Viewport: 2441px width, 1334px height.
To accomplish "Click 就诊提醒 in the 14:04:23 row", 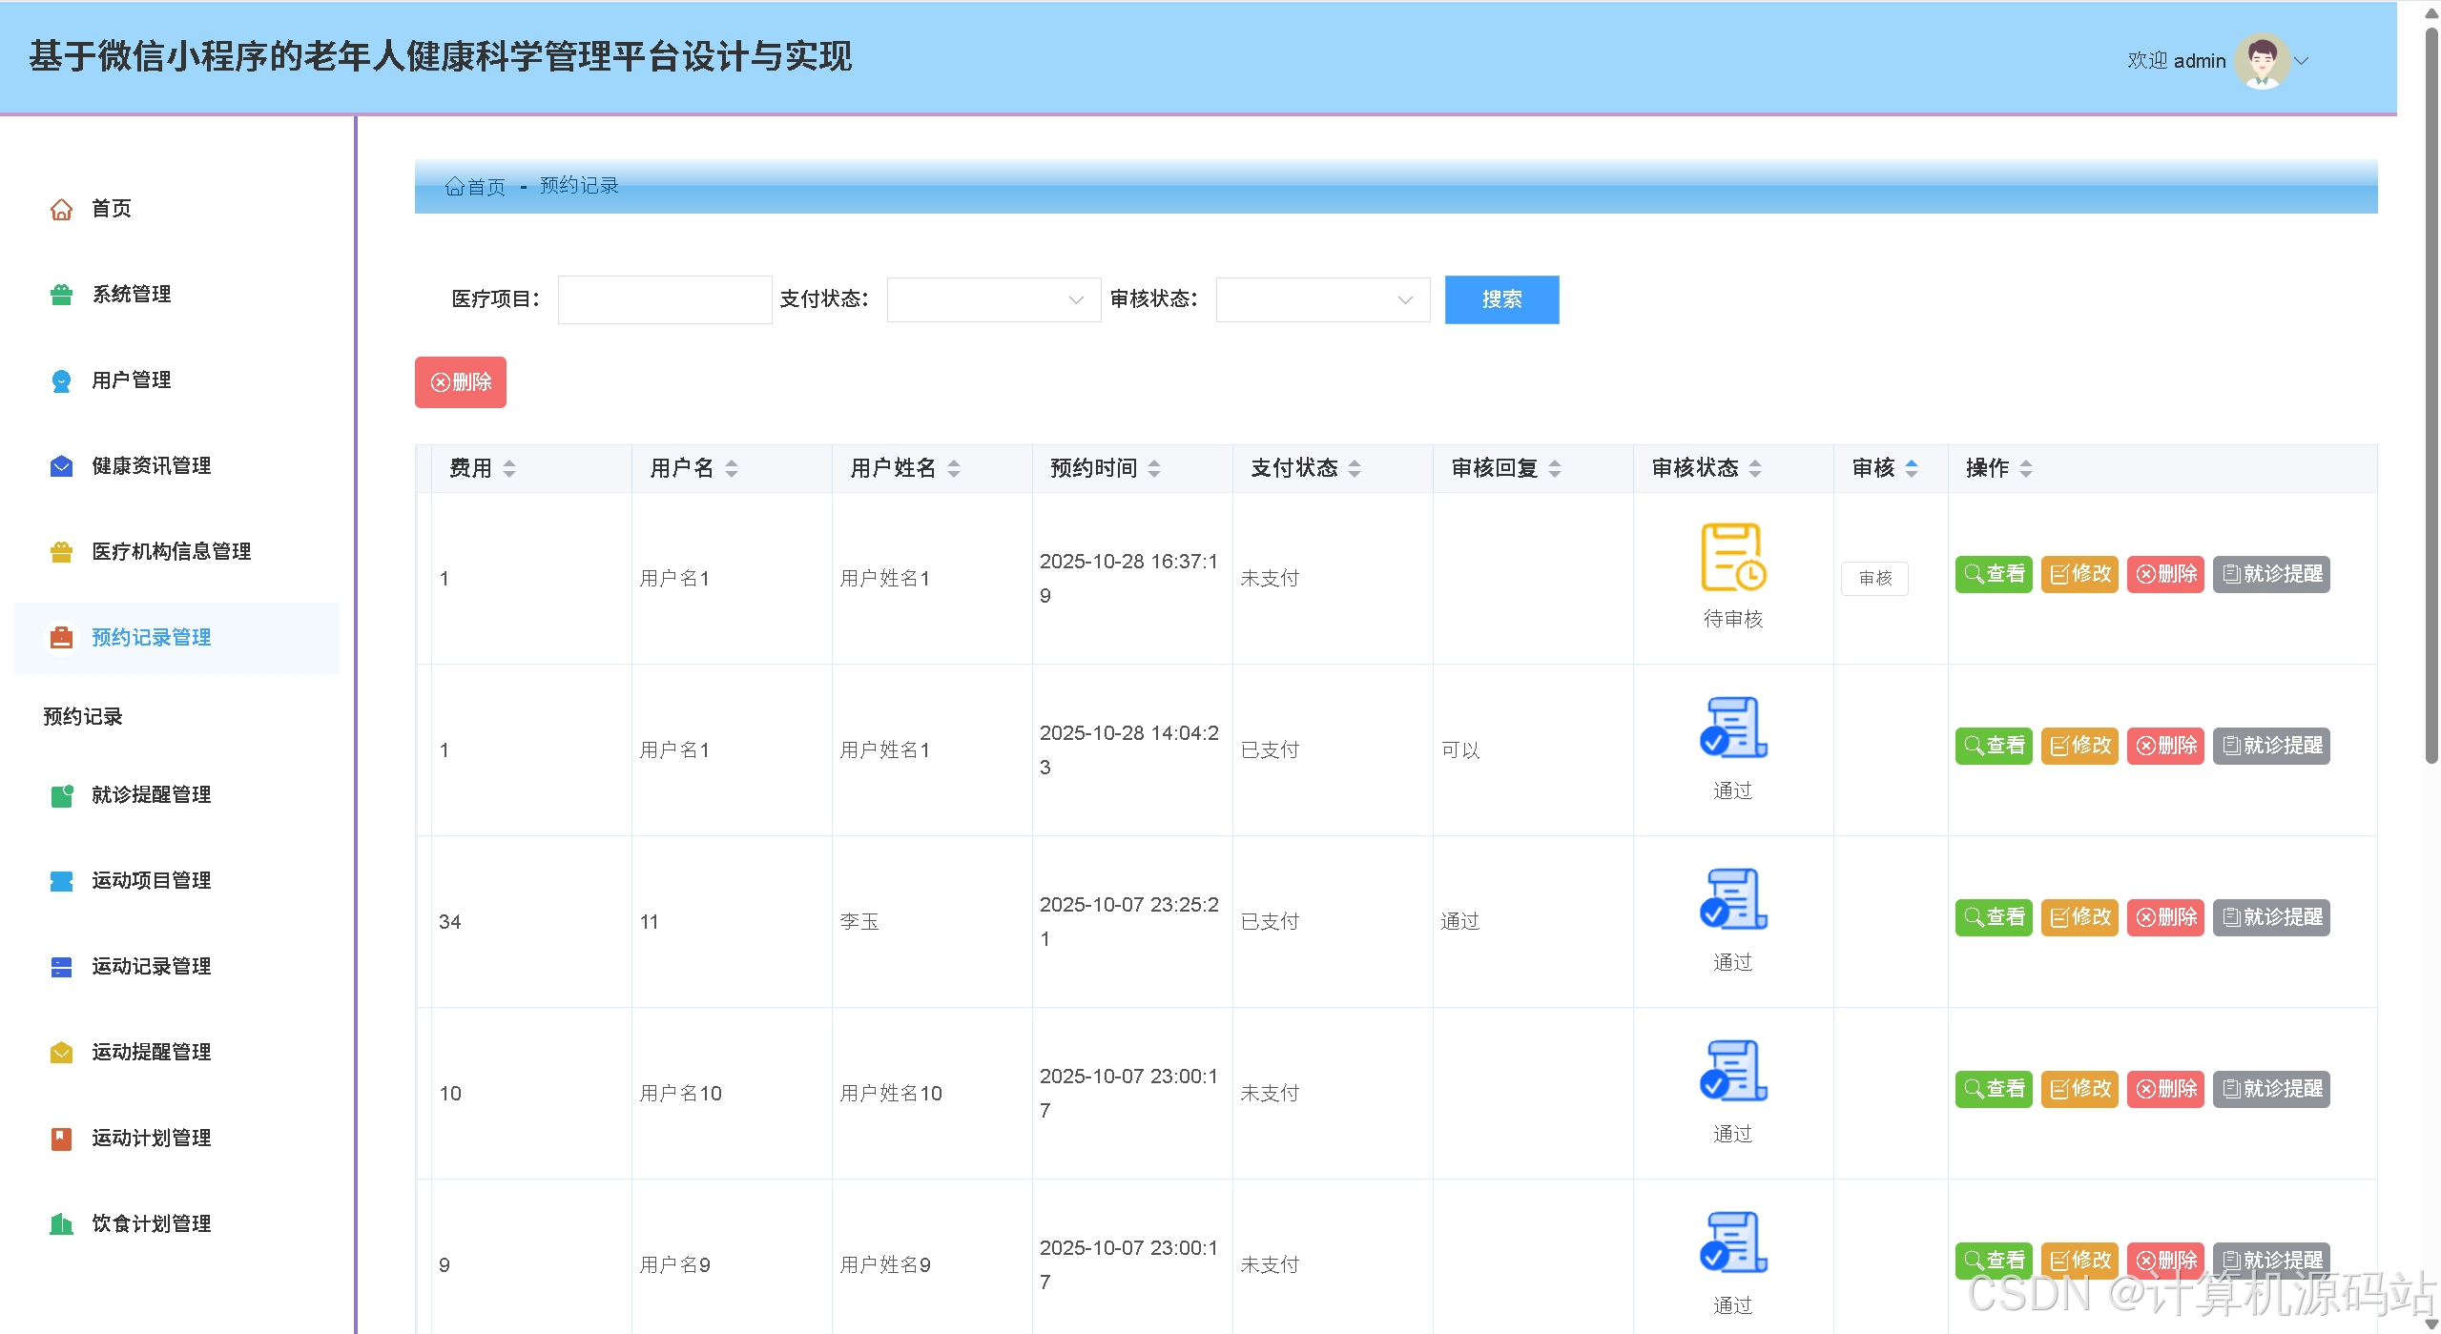I will pos(2271,746).
